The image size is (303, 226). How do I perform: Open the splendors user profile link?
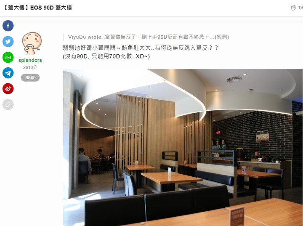[30, 60]
